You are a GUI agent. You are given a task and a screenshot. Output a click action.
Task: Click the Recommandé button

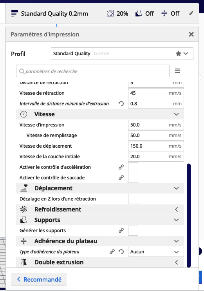[x=39, y=280]
